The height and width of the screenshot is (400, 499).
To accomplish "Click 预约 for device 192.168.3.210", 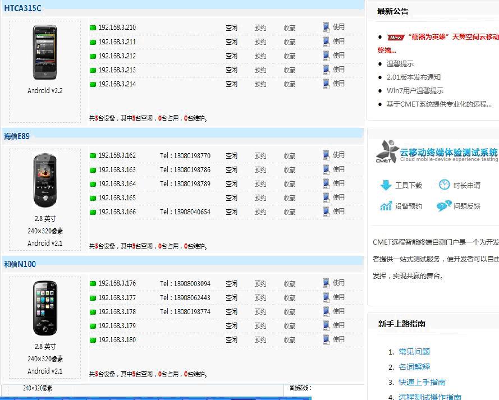I will tap(260, 28).
